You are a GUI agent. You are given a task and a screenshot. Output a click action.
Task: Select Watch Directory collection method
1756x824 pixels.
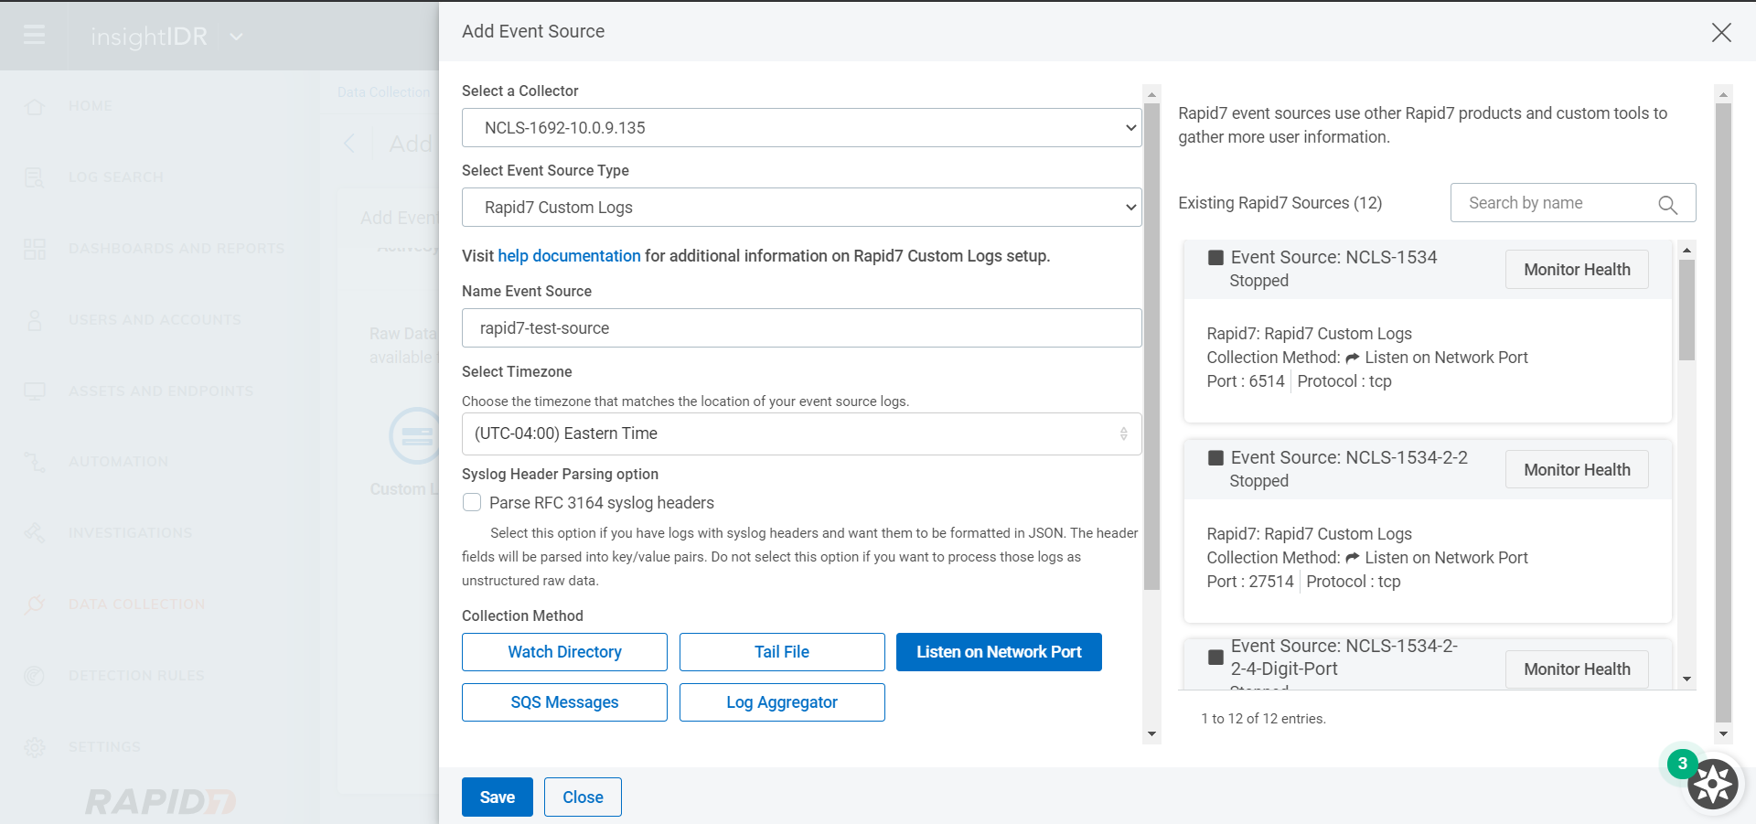[x=564, y=652]
